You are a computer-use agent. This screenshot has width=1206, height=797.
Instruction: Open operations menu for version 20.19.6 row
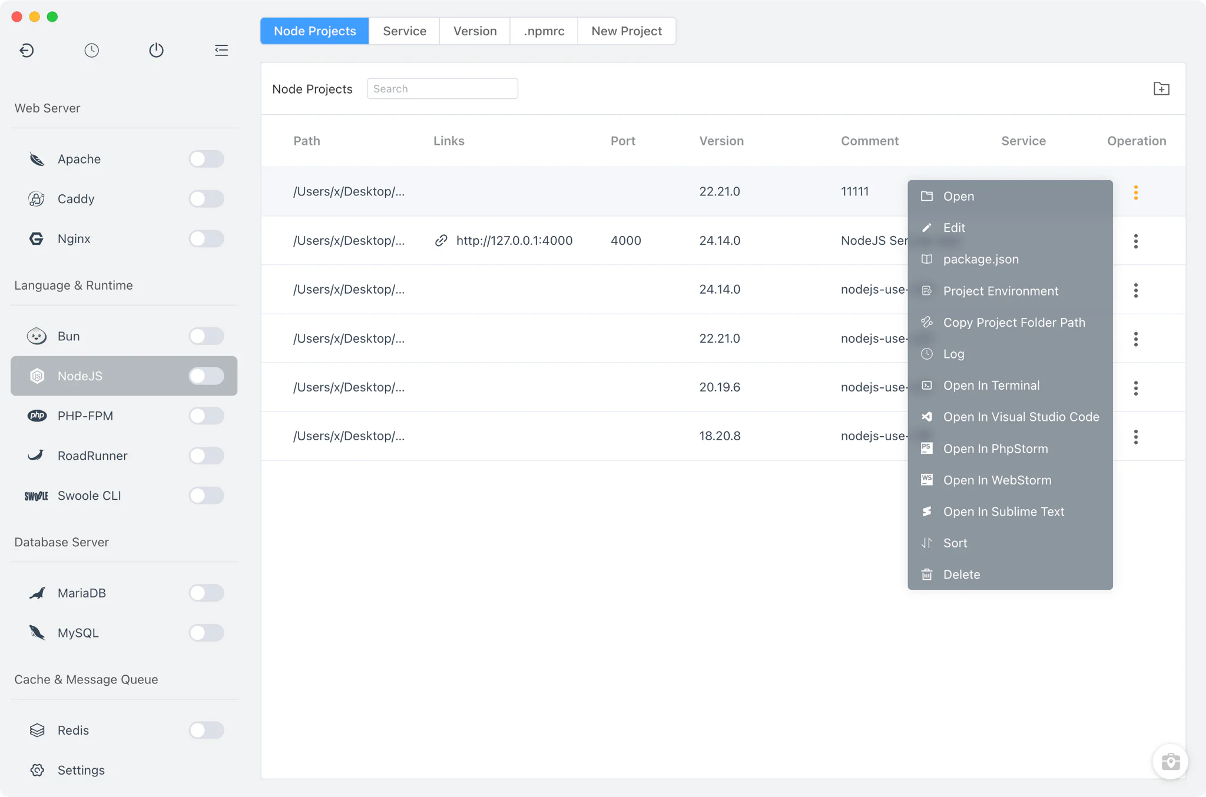pos(1136,388)
